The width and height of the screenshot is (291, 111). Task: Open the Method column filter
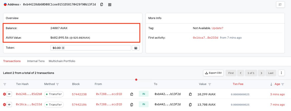58,84
